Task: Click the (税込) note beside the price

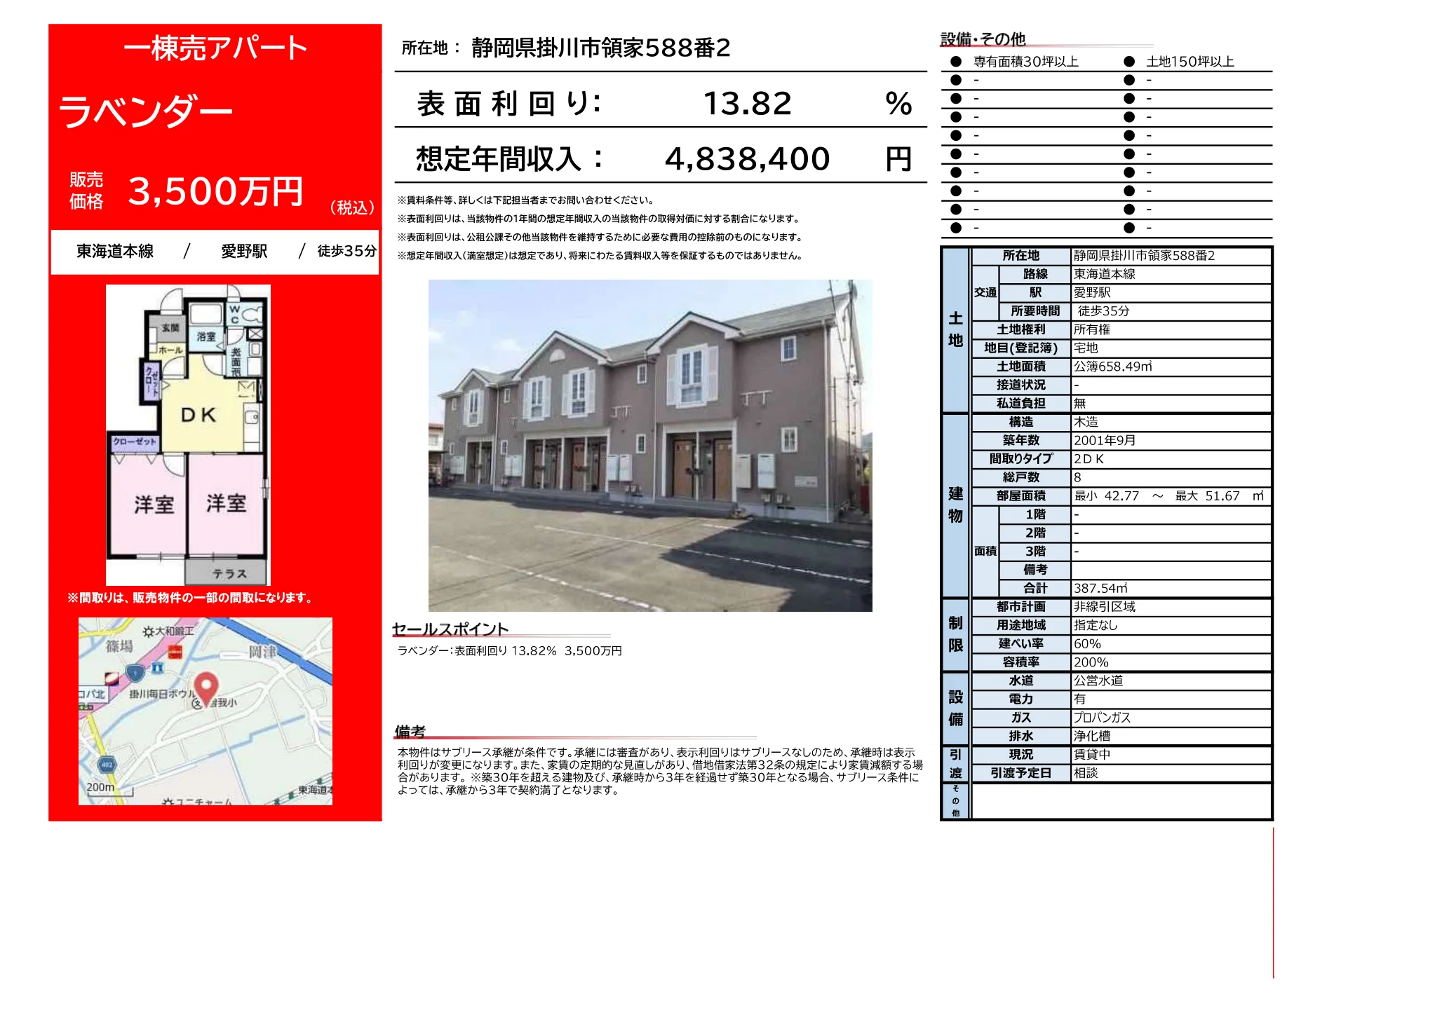Action: 352,207
